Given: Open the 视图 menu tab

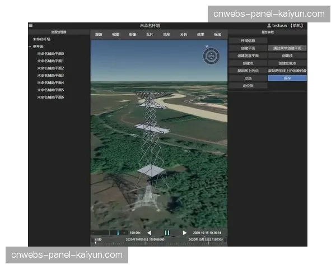Looking at the screenshot, I should (115, 34).
